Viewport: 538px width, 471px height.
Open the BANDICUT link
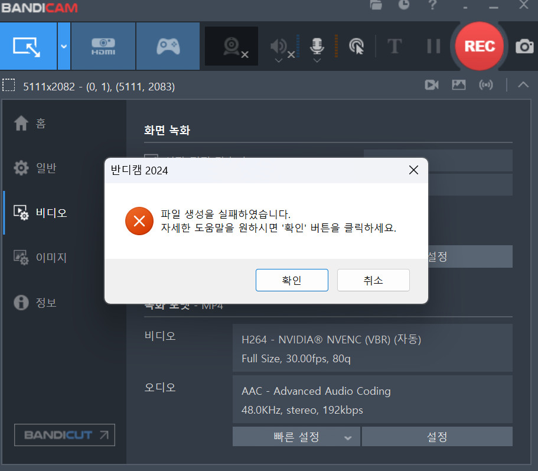[64, 435]
